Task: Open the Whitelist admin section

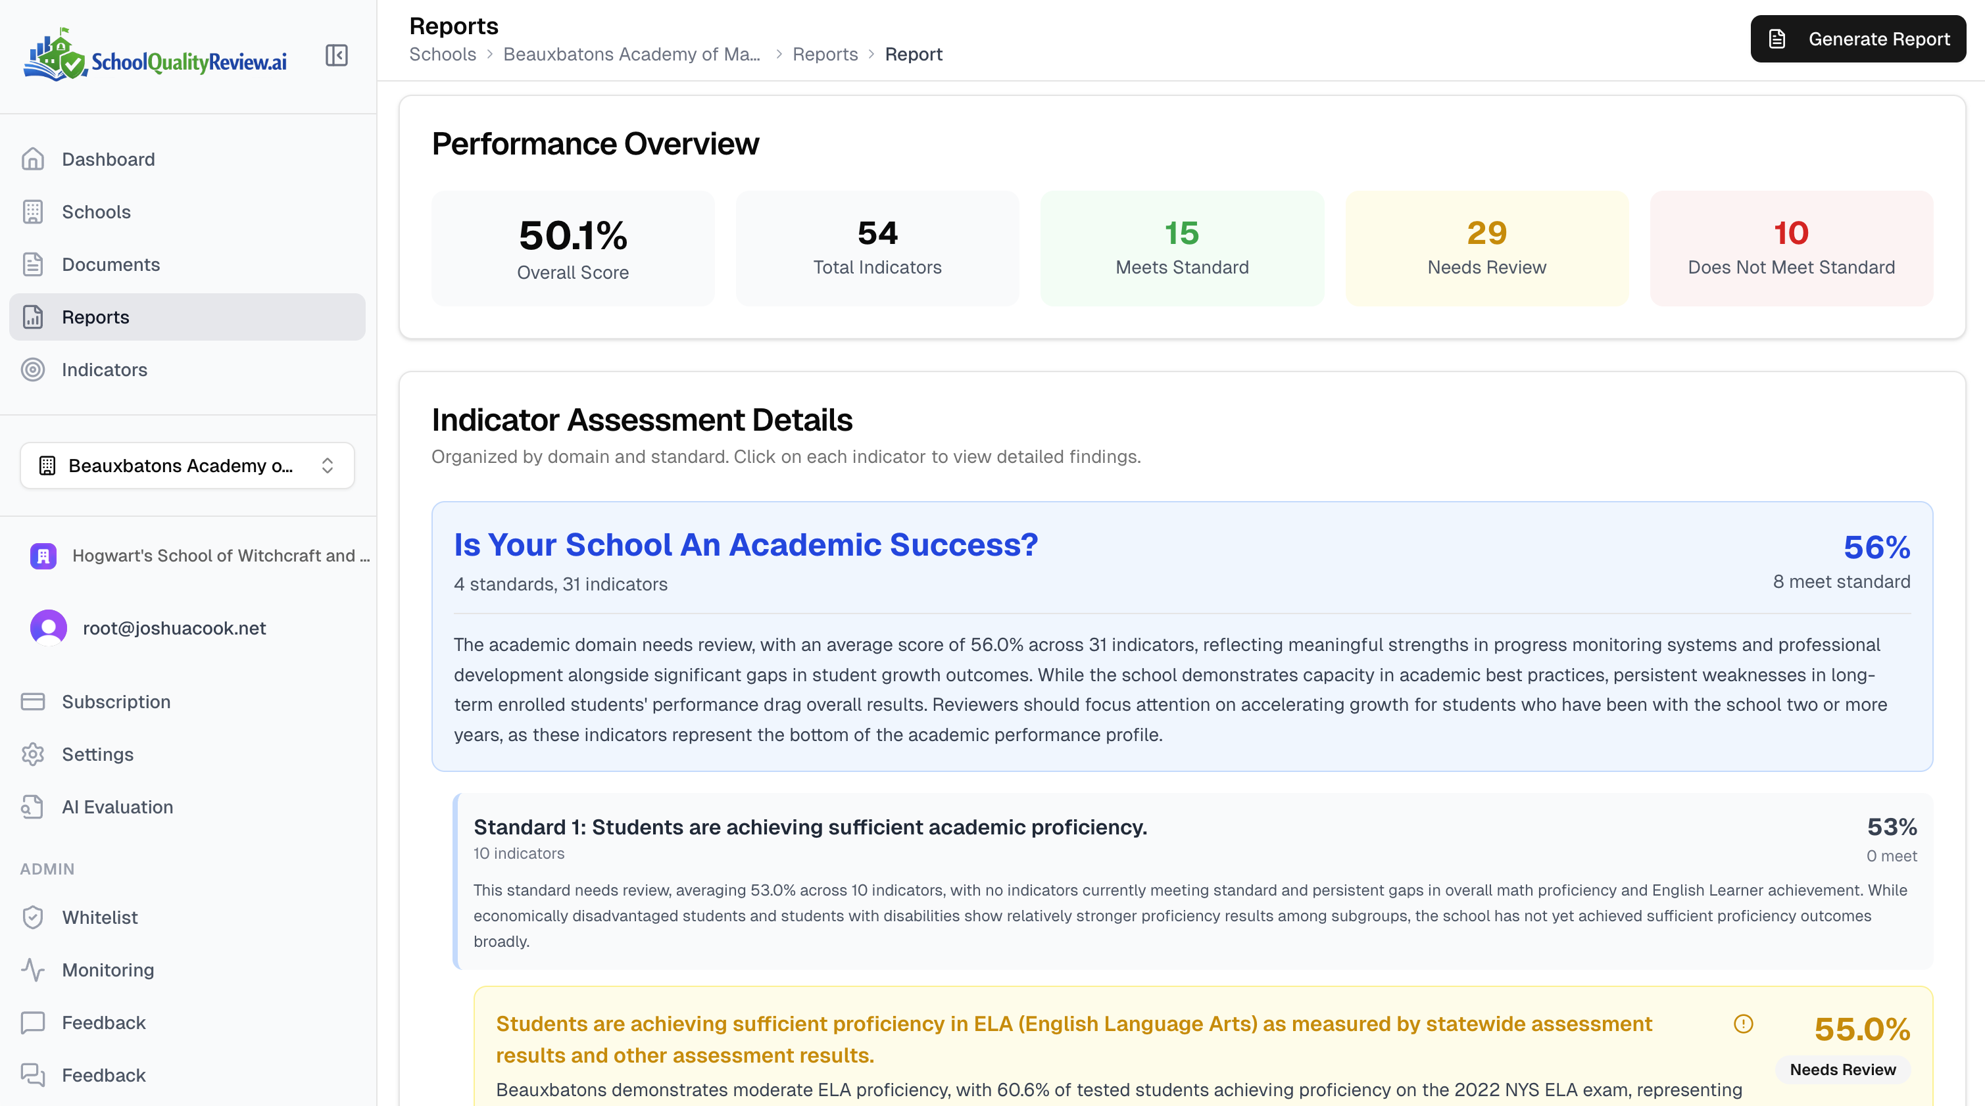Action: 99,917
